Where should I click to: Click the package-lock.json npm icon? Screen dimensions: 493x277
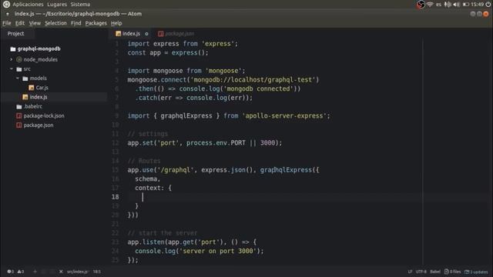(x=18, y=116)
